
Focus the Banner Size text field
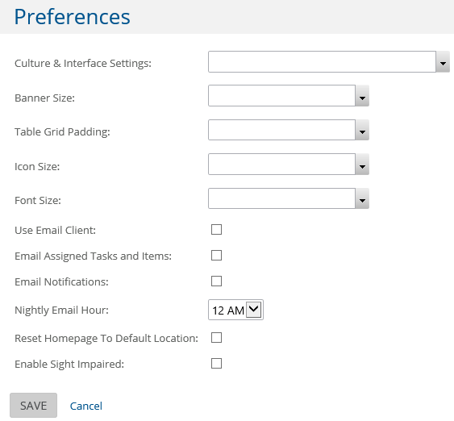click(x=281, y=96)
